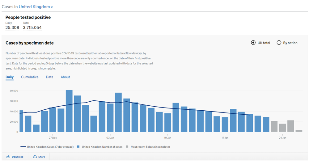Open the United Kingdom area dropdown

(x=36, y=7)
